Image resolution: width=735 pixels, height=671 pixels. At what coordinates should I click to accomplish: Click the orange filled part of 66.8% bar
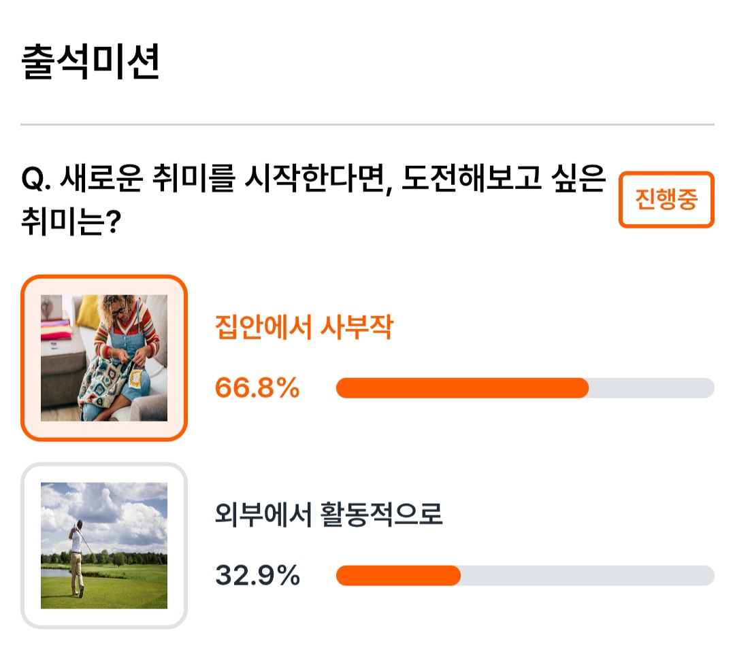click(462, 388)
